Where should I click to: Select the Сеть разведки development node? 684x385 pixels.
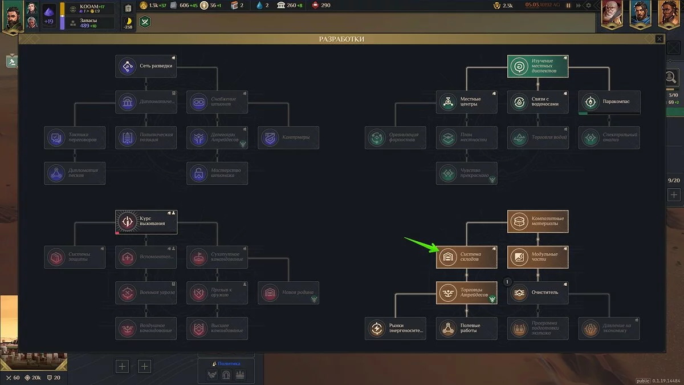[x=146, y=66]
